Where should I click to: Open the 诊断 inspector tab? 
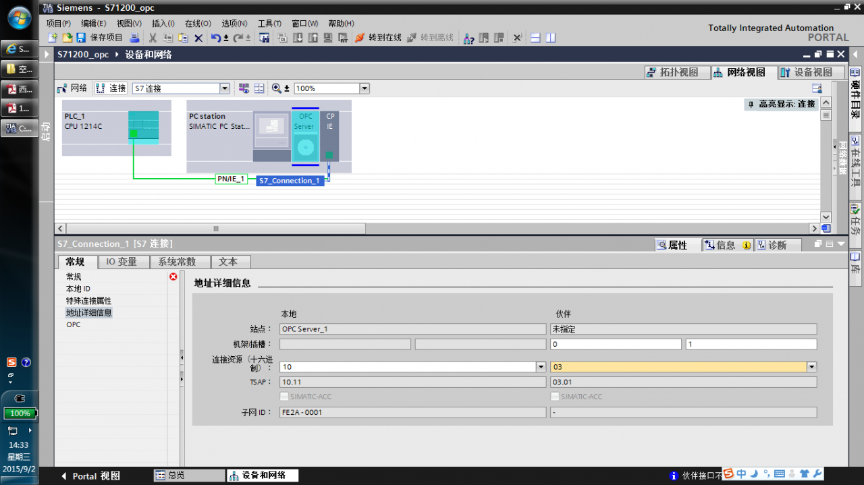coord(777,245)
